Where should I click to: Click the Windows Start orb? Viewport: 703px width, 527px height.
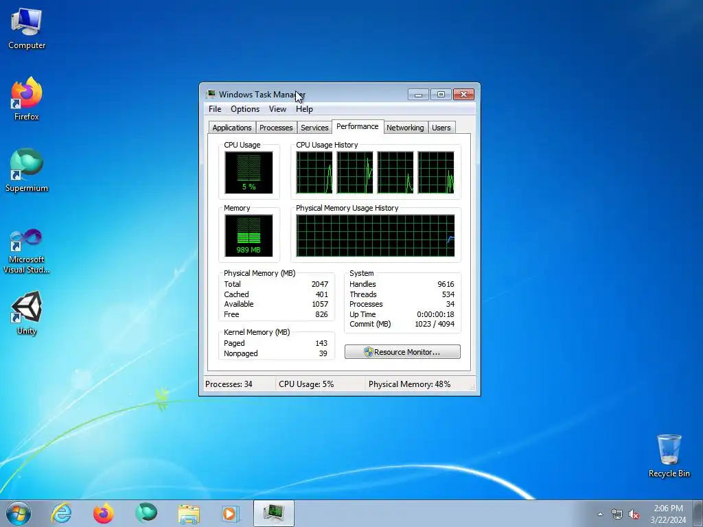click(19, 513)
